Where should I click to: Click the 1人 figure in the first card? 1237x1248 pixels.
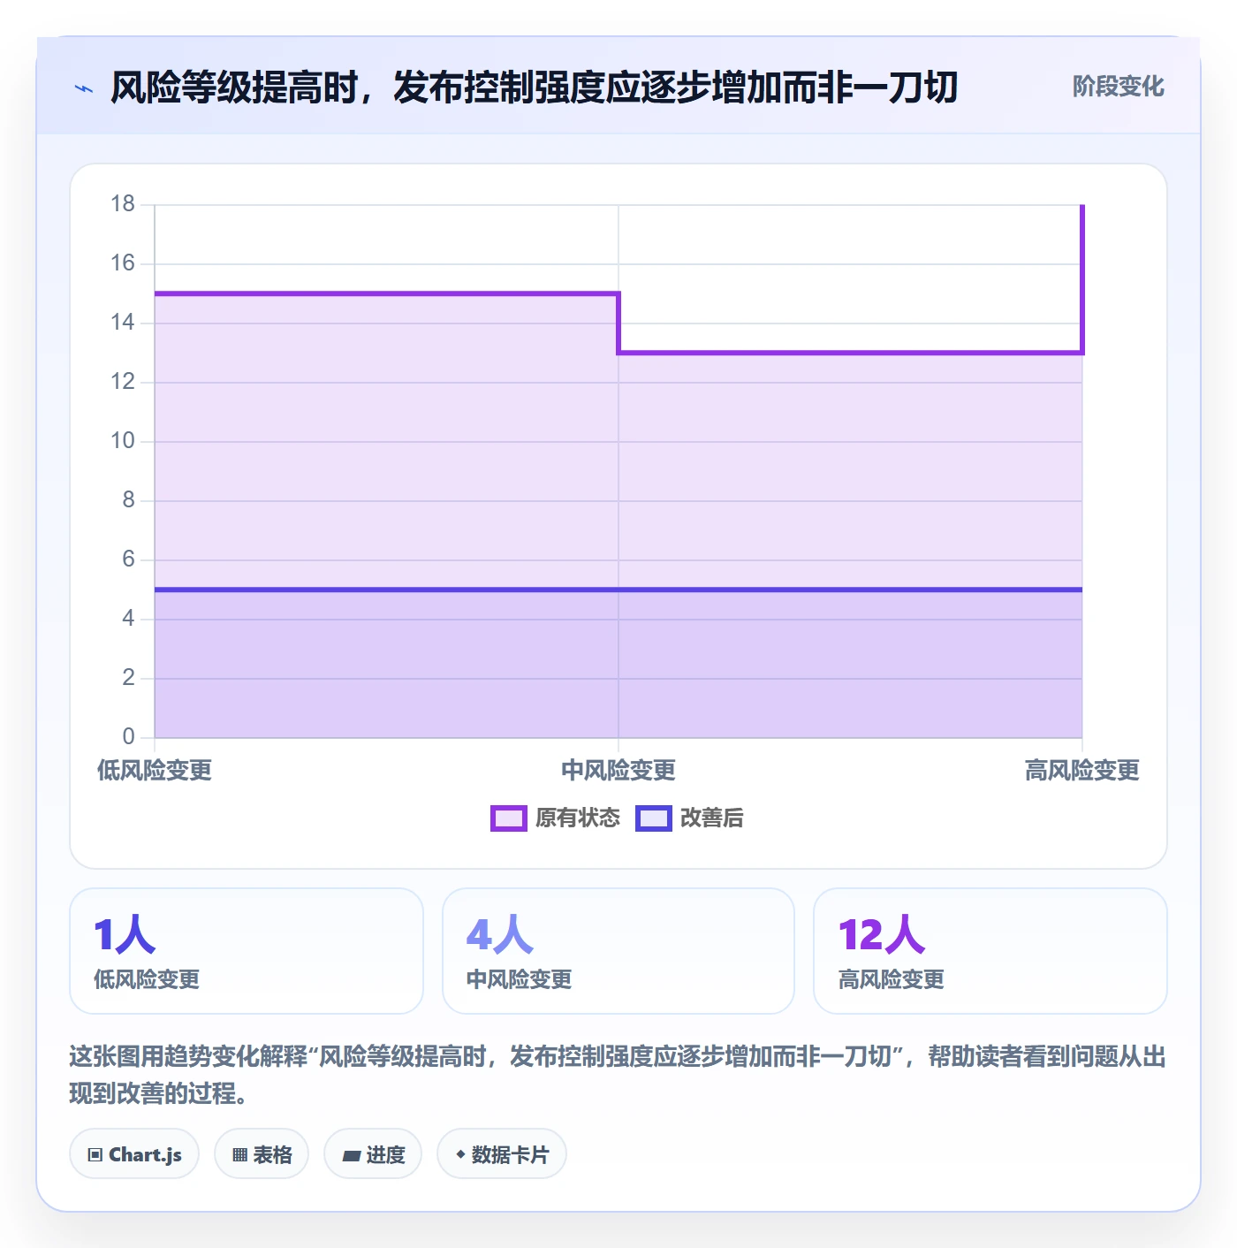[x=125, y=935]
